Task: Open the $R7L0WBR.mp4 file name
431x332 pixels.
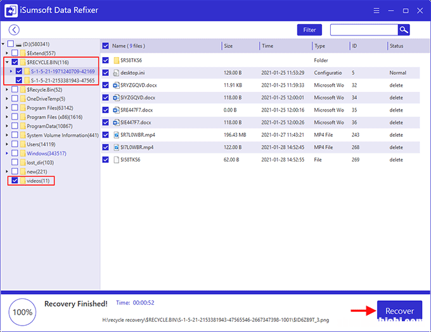Action: 138,135
